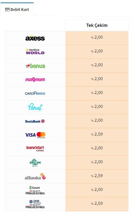Click the Garanti Miles&Smiles logo
The height and width of the screenshot is (218, 136).
35,190
